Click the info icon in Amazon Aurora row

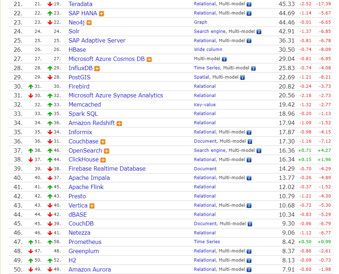(x=249, y=269)
